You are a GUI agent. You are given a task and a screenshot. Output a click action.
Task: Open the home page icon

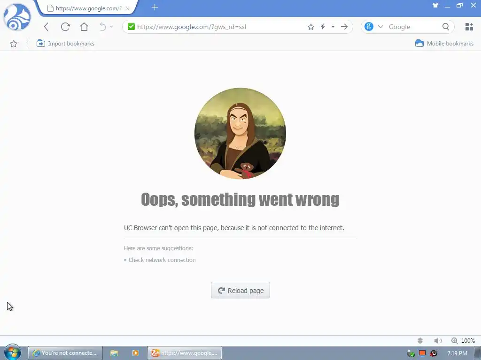pyautogui.click(x=84, y=27)
